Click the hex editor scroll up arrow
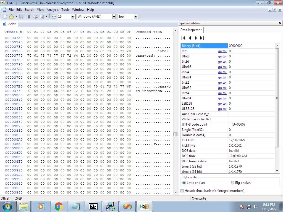 point(175,30)
